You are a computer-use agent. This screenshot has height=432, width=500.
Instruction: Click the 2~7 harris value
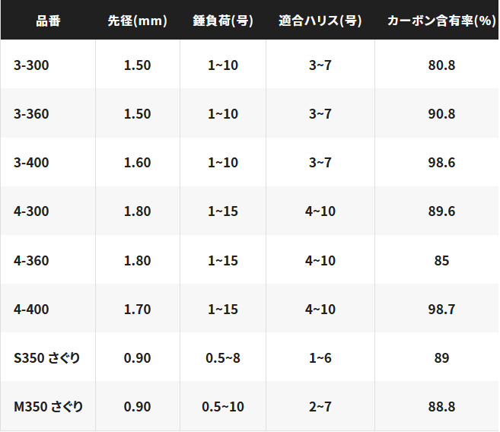click(320, 407)
